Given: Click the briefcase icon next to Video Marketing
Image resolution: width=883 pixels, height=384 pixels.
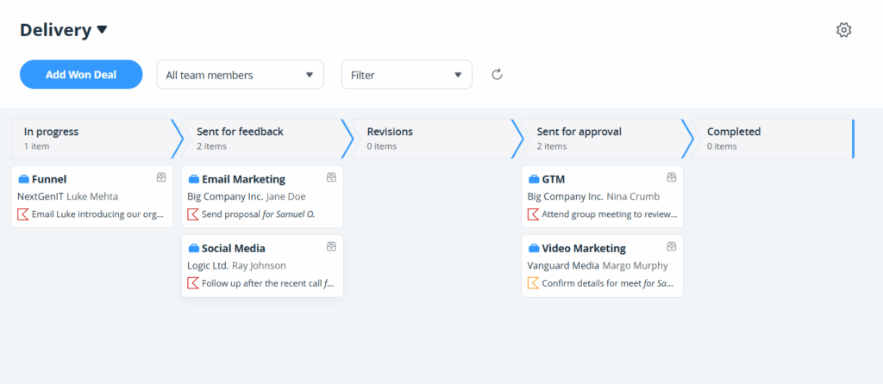Looking at the screenshot, I should 534,249.
